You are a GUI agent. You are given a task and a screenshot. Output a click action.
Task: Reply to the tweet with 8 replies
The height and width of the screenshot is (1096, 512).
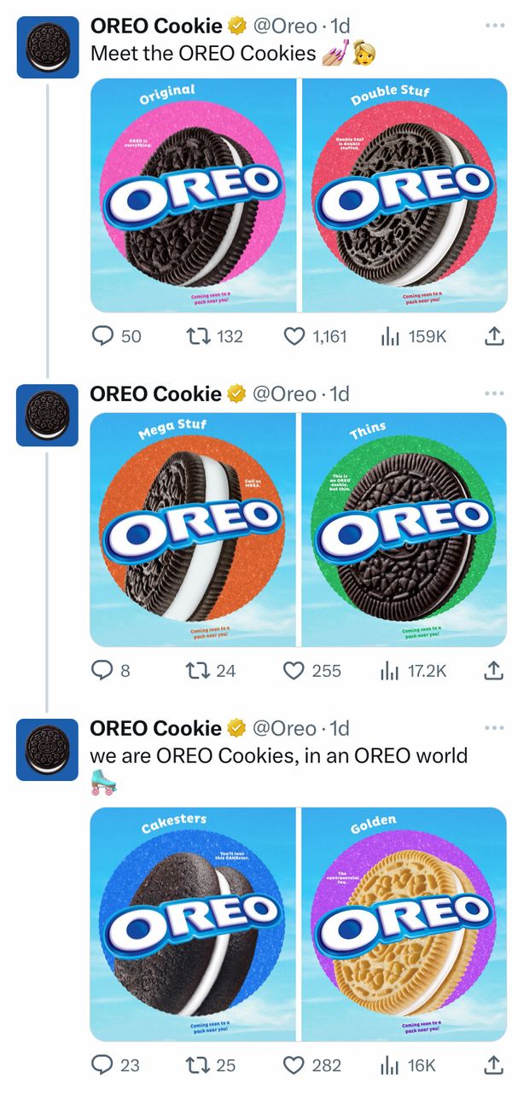point(111,671)
